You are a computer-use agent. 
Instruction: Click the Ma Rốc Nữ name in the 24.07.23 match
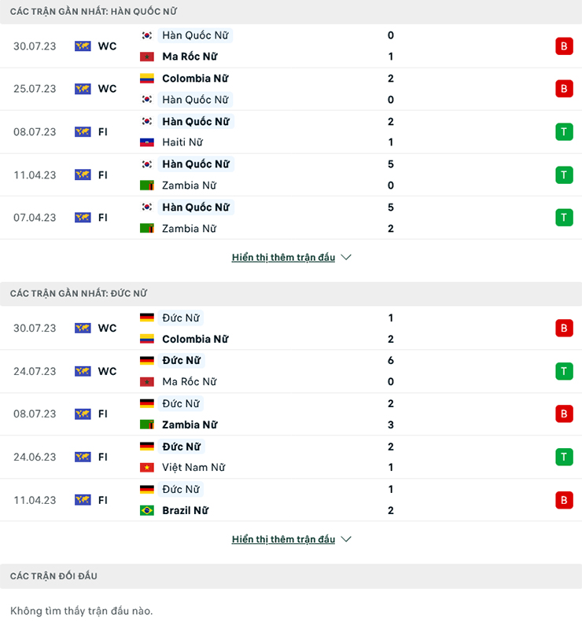[x=189, y=382]
